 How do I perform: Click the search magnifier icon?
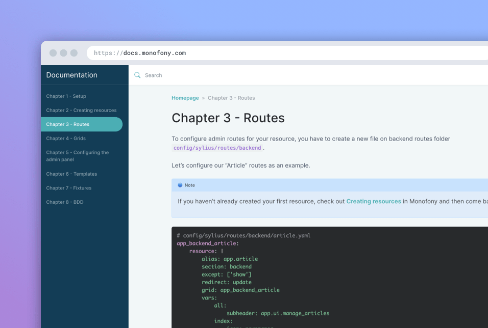pos(137,75)
